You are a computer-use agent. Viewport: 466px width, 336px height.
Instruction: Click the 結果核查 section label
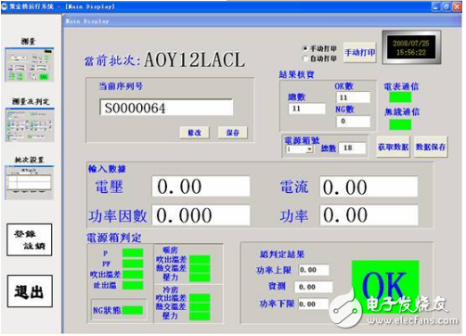(296, 74)
